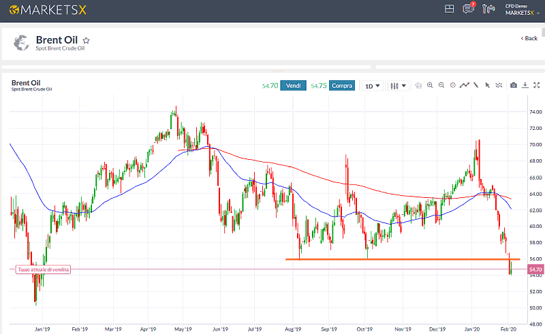
Task: Expand chart to fullscreen
Action: click(536, 86)
